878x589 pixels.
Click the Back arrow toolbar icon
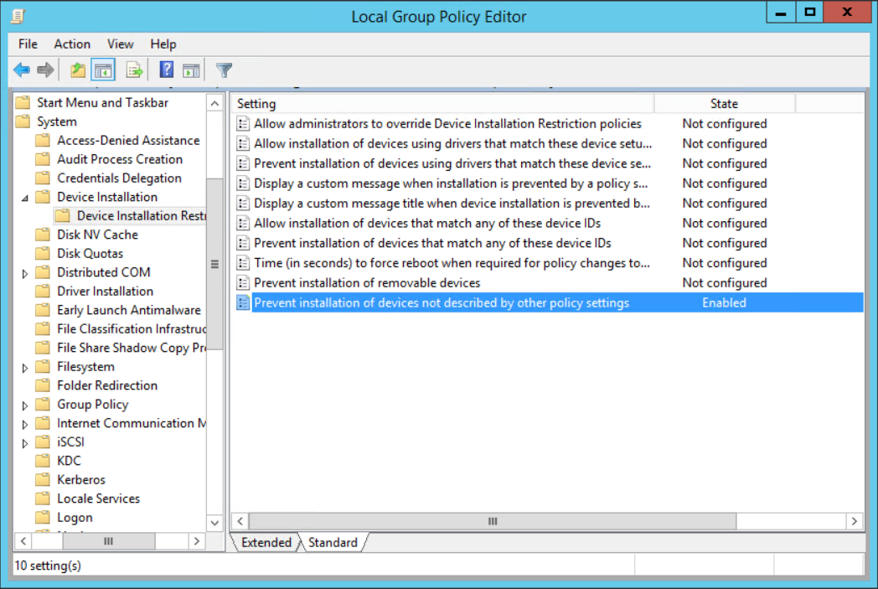(22, 70)
